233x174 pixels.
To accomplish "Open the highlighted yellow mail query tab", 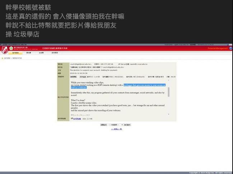I will 15,53.
